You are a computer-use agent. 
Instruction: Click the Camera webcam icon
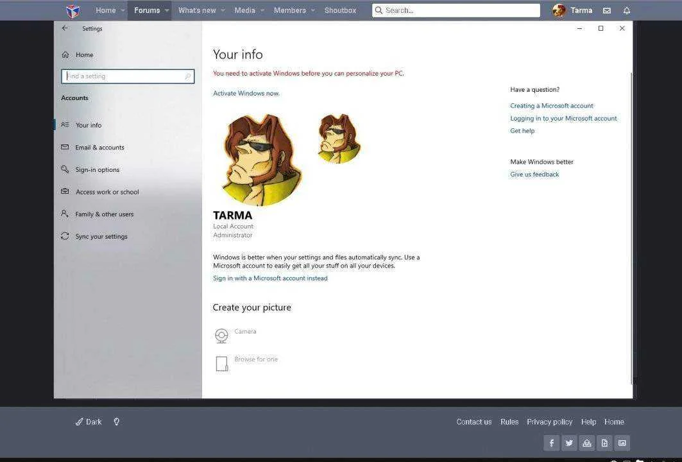[222, 336]
